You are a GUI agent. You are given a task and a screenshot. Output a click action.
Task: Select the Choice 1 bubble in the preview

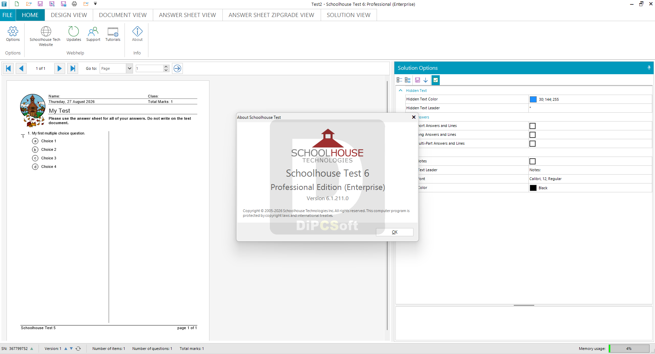point(35,141)
